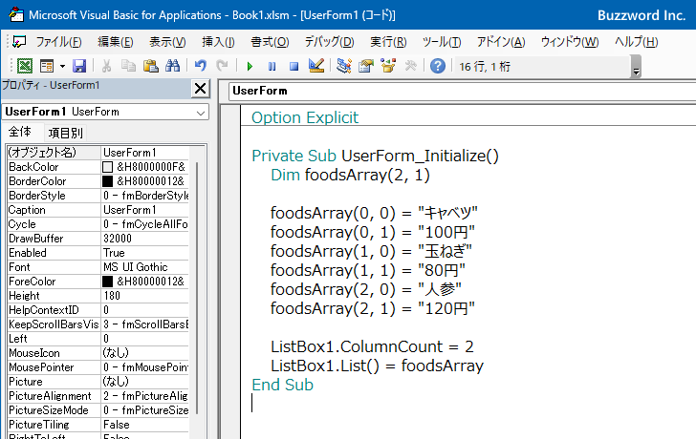Screen dimensions: 696x439
Task: Select the KeepScrollBarsVisible property row
Action: click(x=98, y=324)
